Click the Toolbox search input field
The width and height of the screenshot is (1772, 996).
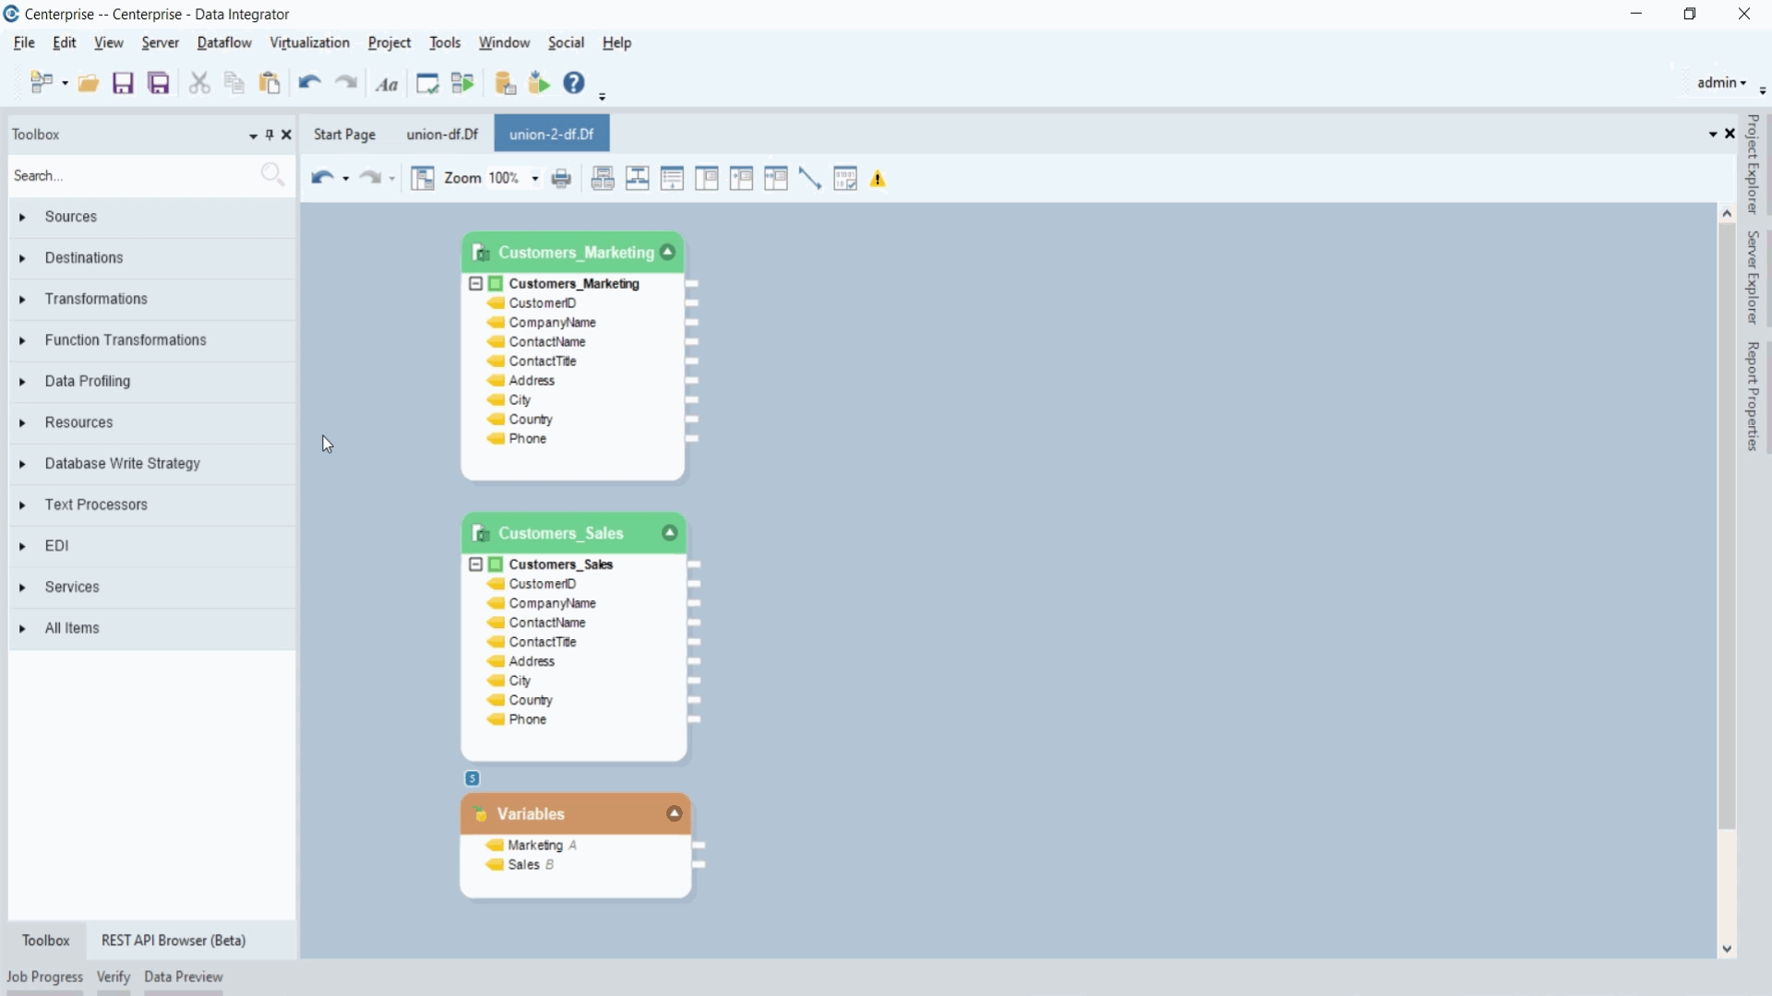click(129, 176)
